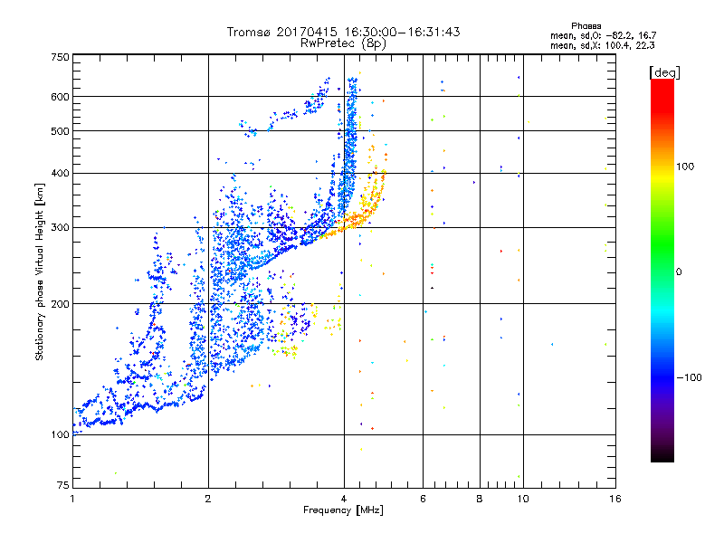Click the 'mean, sd,X: 100.4, 22.3' line
This screenshot has width=724, height=543.
602,45
